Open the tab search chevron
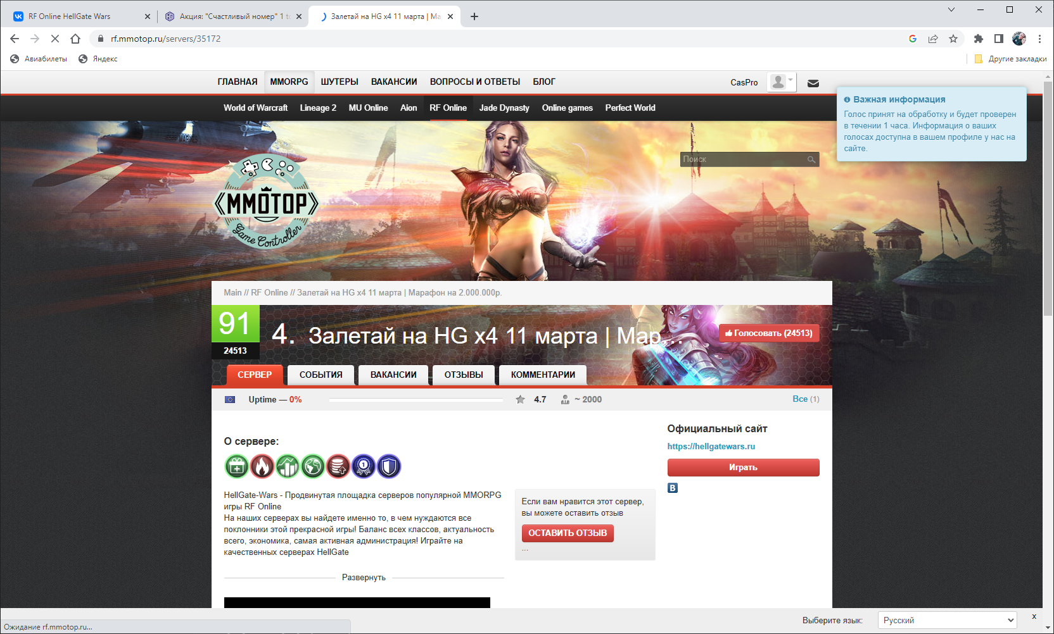 pyautogui.click(x=951, y=9)
